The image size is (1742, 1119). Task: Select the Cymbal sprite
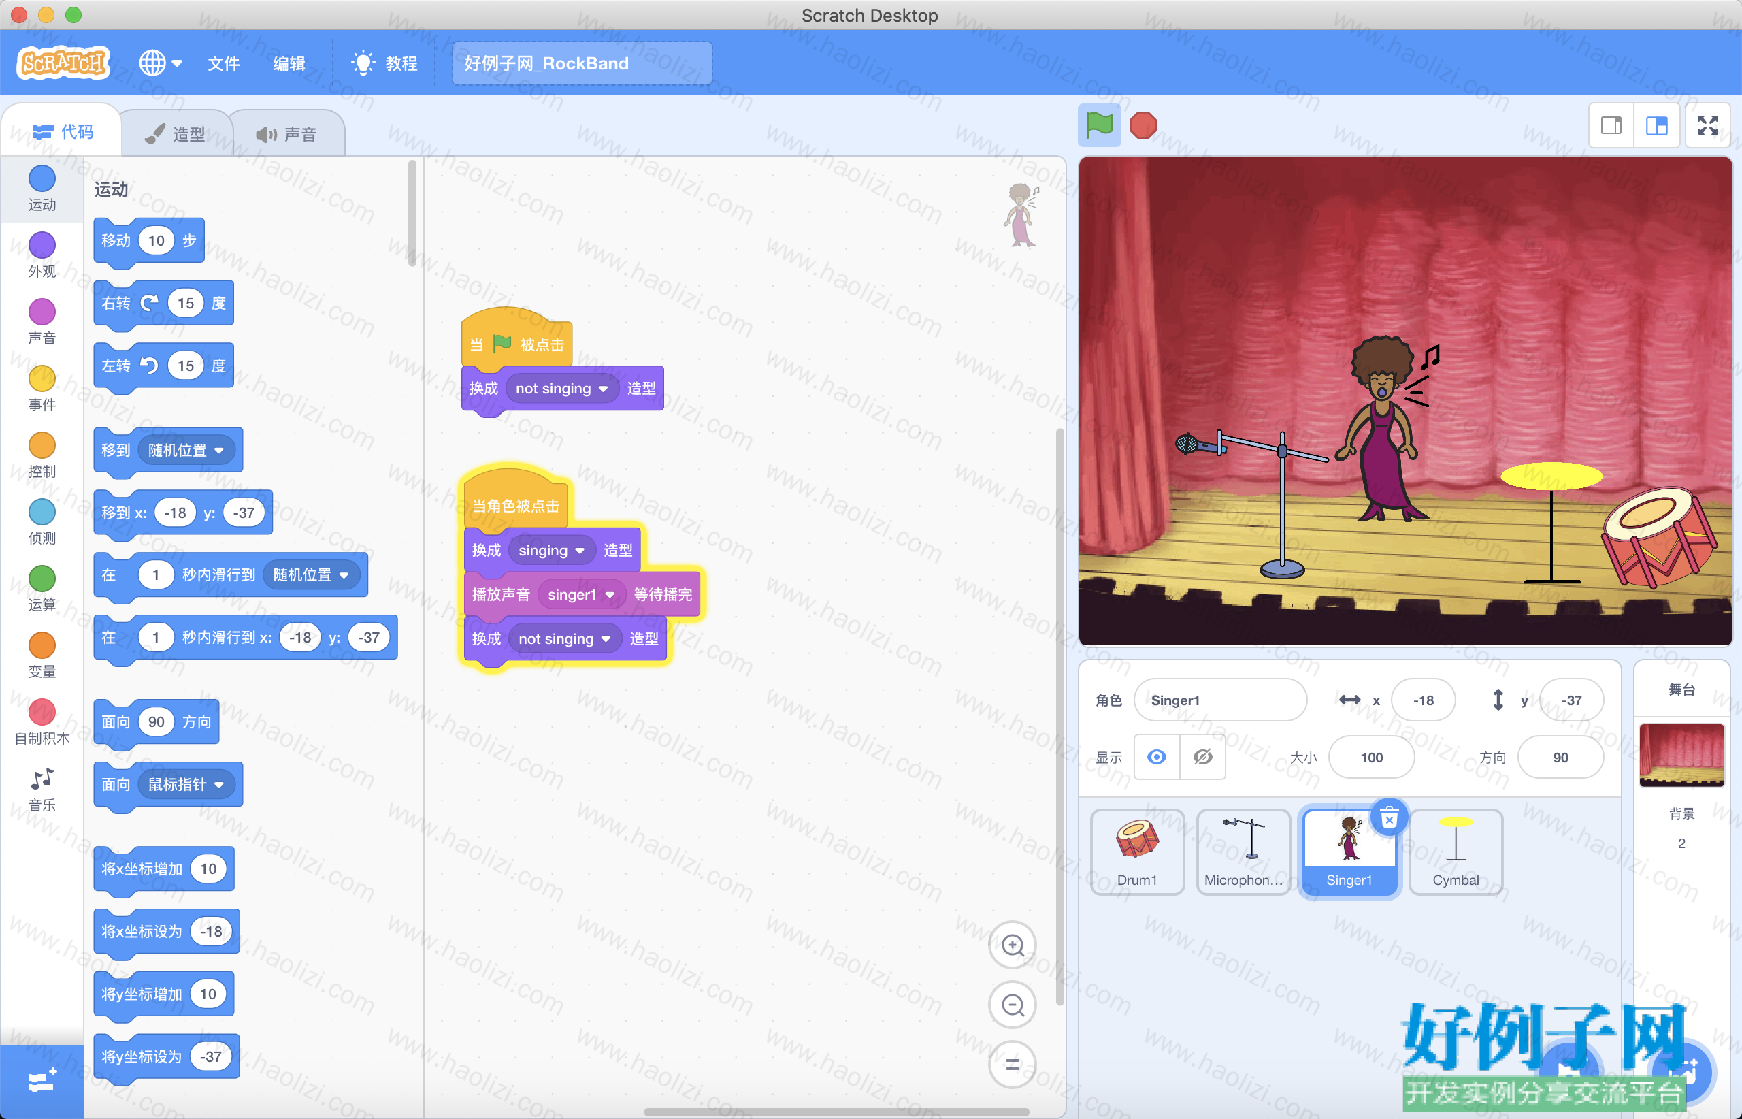(1455, 852)
